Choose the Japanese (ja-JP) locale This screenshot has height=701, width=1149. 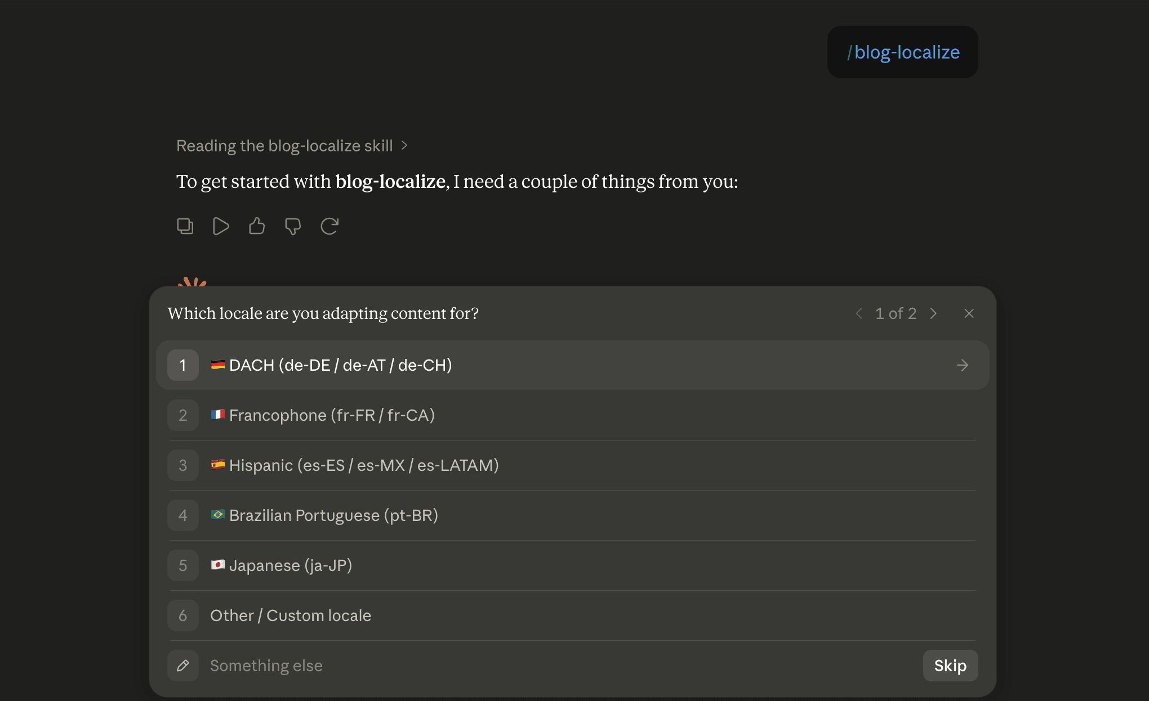click(572, 565)
